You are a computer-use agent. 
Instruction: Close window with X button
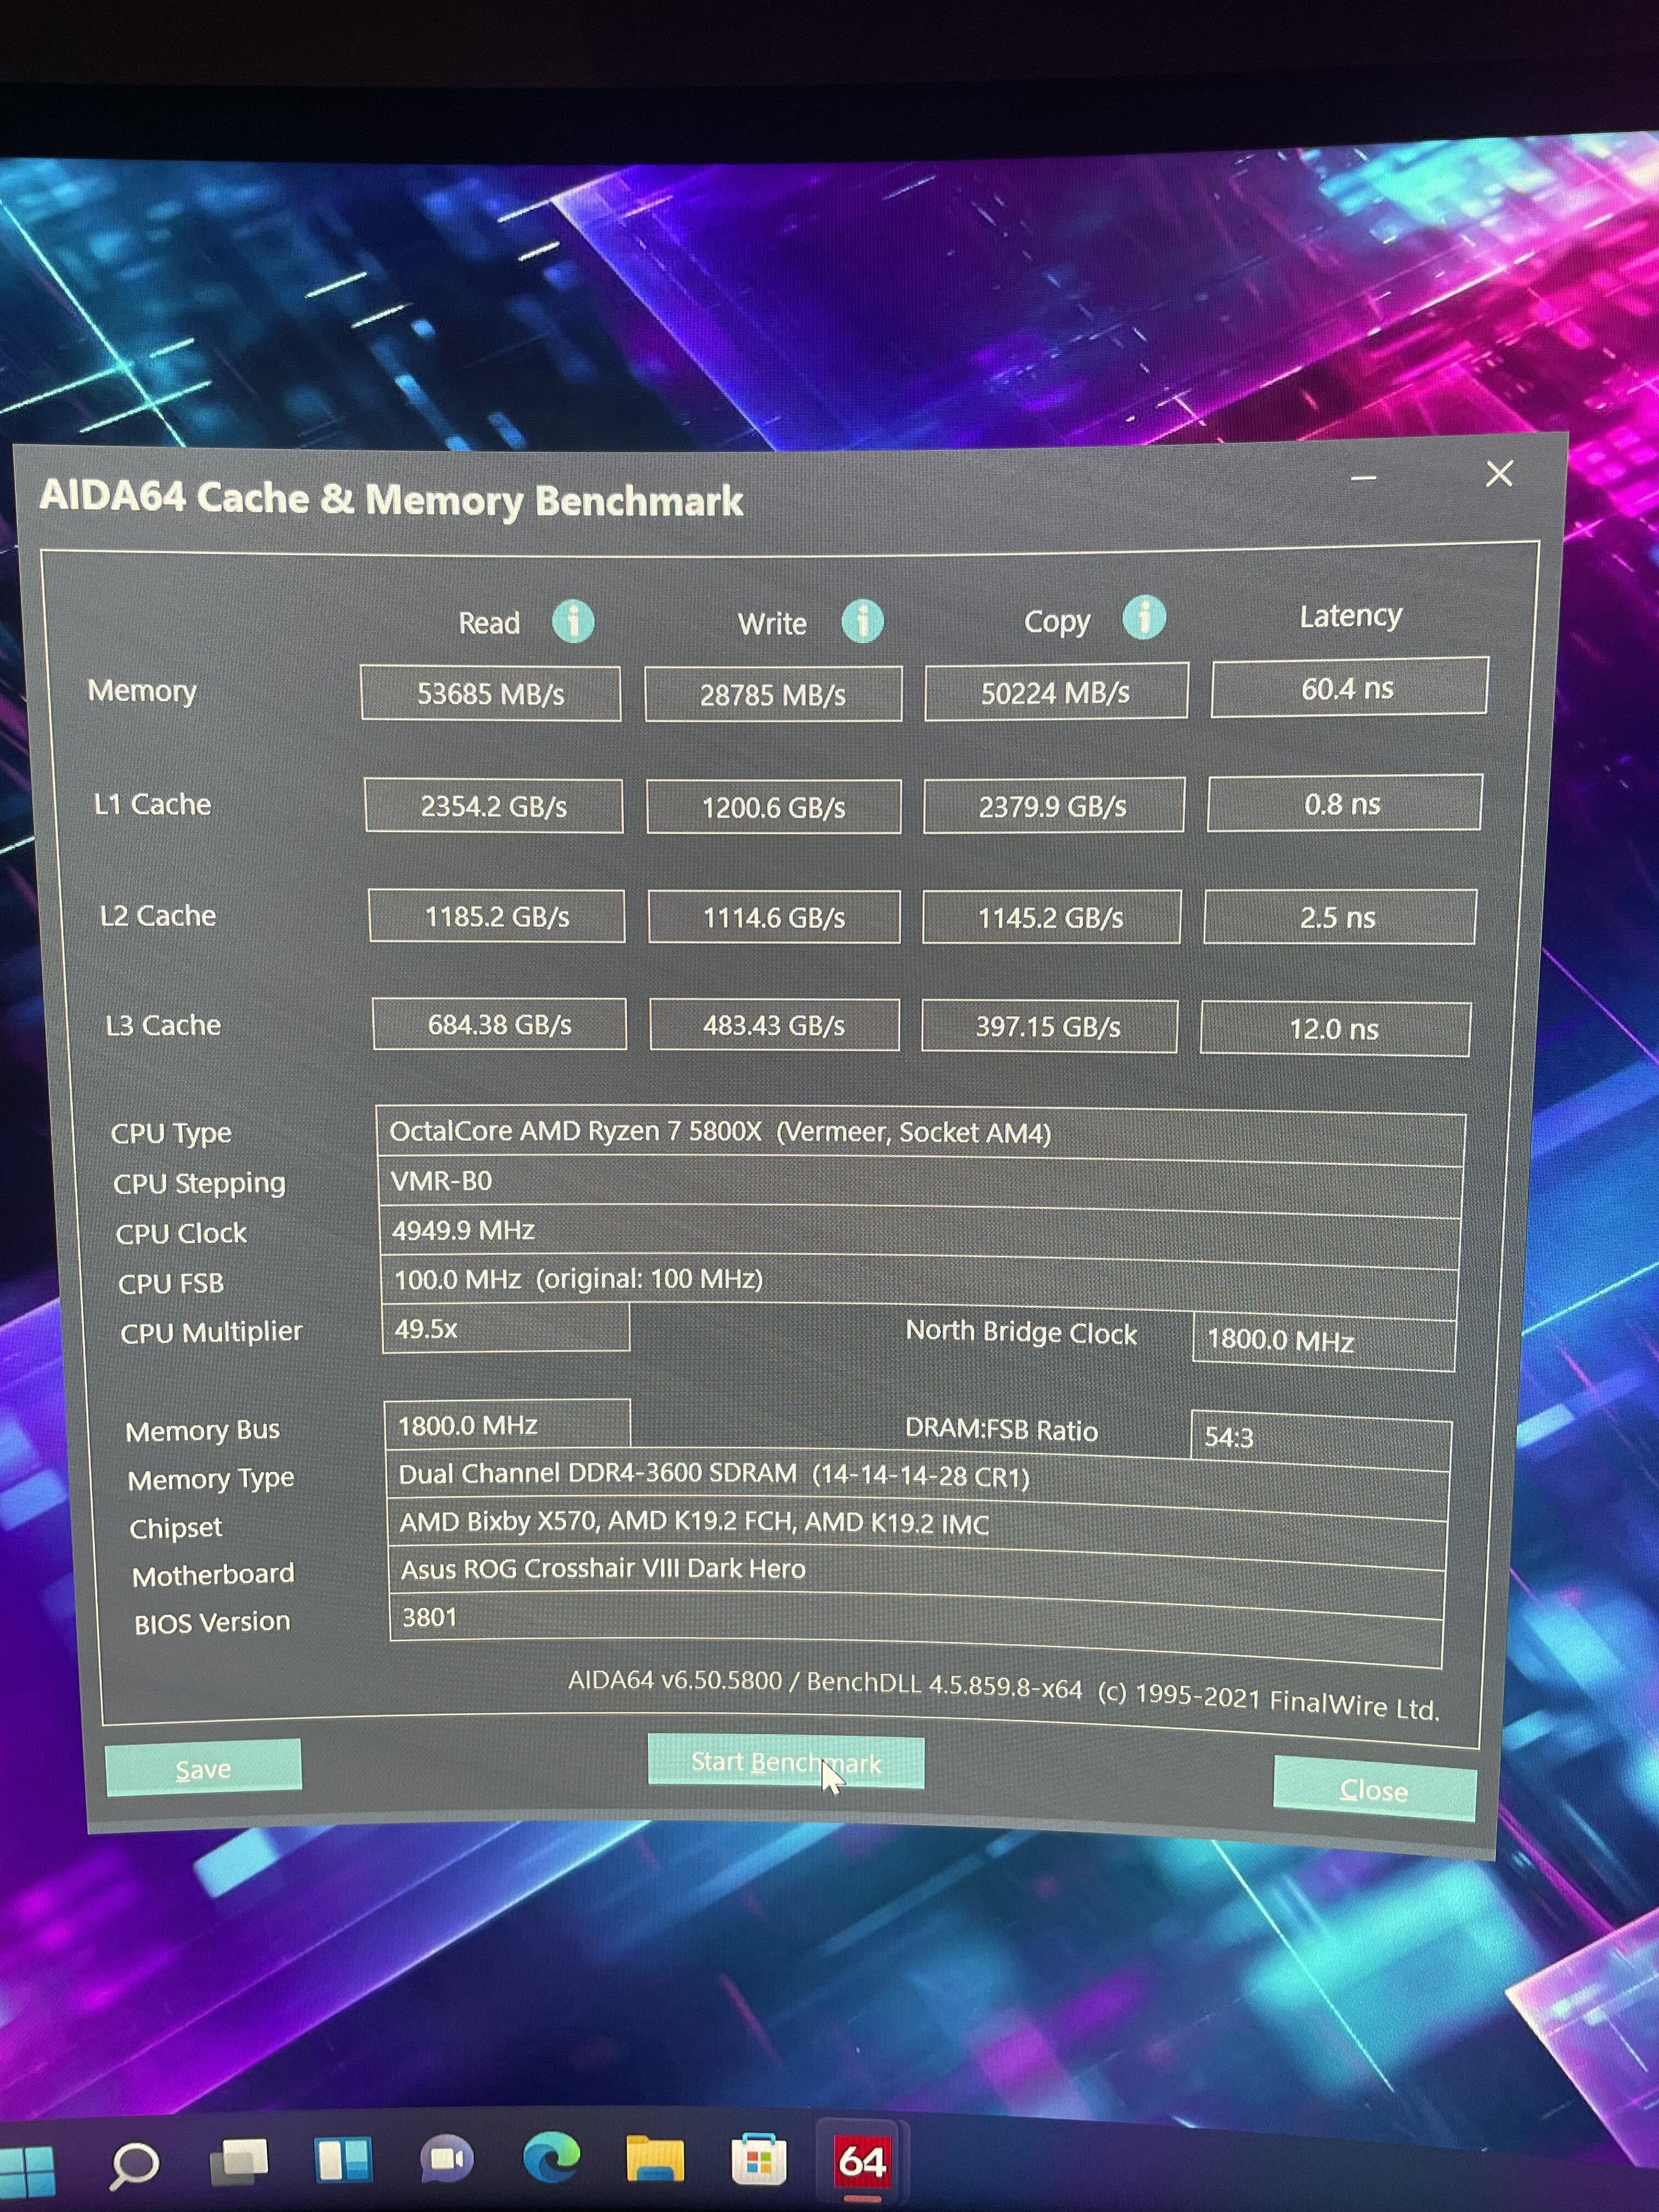tap(1499, 473)
